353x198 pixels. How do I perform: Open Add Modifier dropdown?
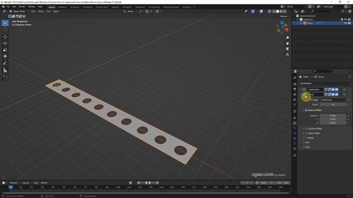click(x=325, y=83)
